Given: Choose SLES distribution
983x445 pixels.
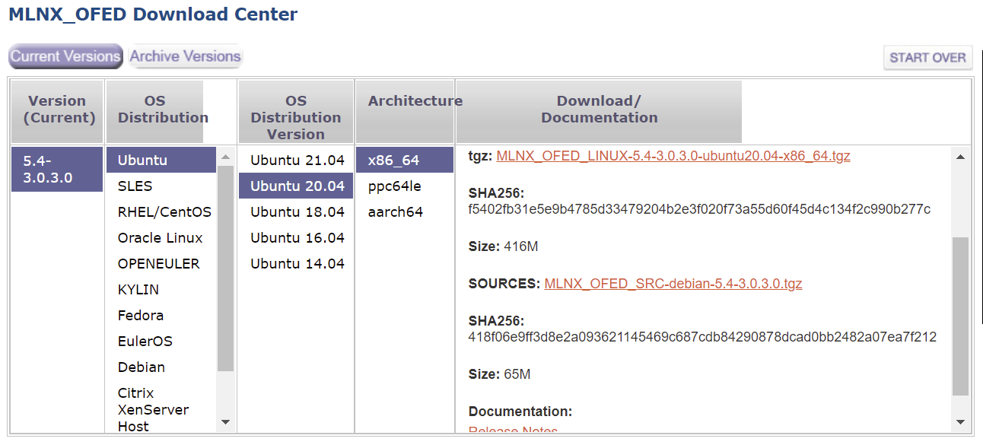Looking at the screenshot, I should point(161,186).
